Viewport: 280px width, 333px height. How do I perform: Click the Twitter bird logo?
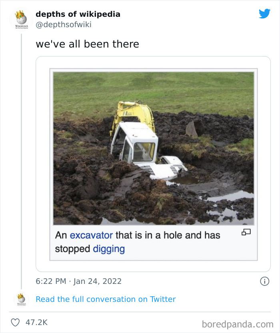pyautogui.click(x=264, y=14)
